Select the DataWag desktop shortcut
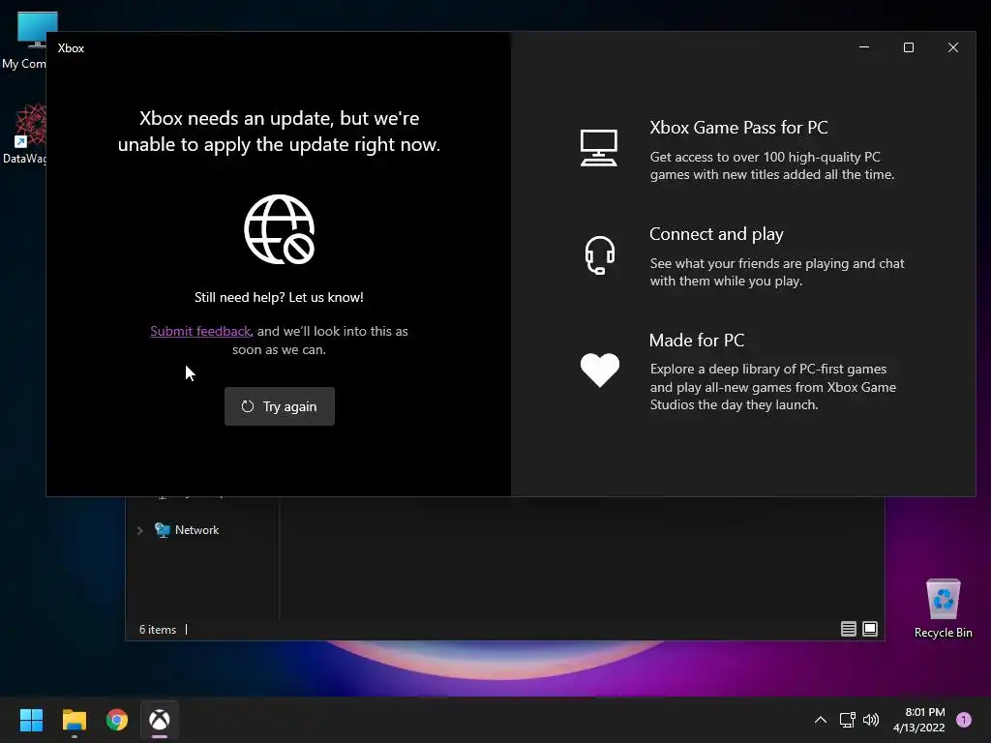The image size is (991, 743). [x=24, y=134]
